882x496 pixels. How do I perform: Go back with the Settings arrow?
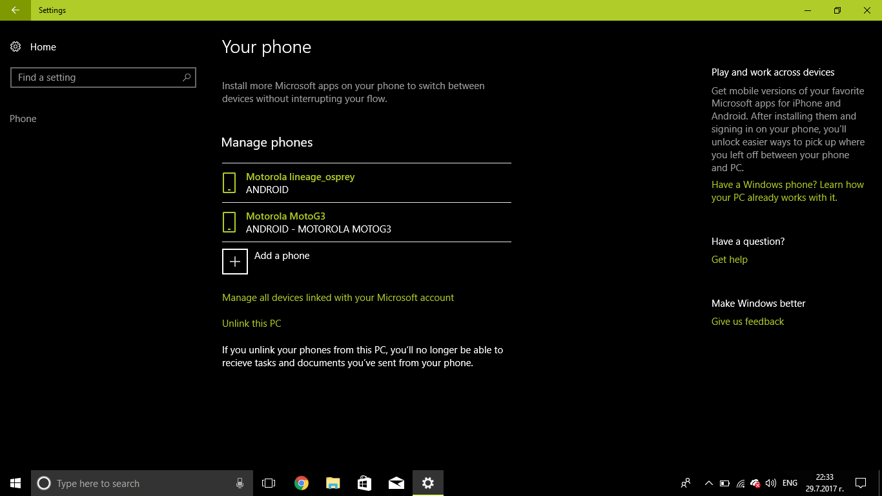[x=15, y=10]
